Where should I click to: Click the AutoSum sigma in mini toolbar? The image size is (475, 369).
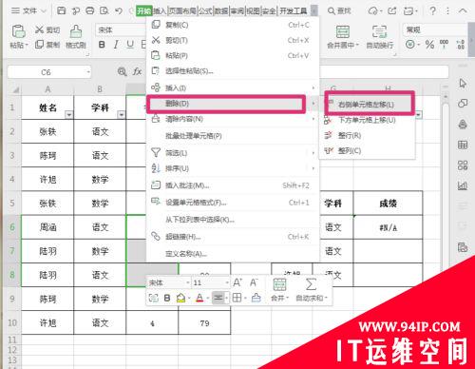click(x=311, y=284)
